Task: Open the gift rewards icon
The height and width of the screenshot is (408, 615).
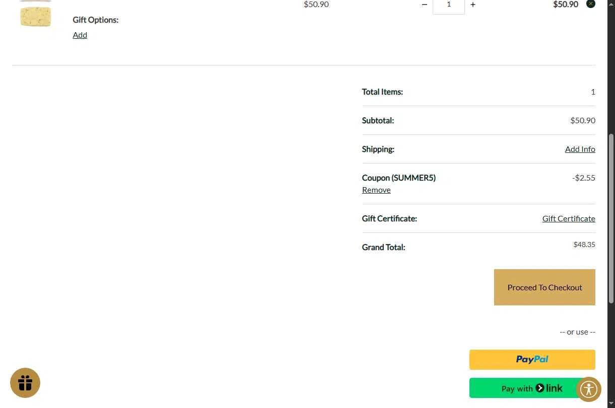Action: point(25,383)
